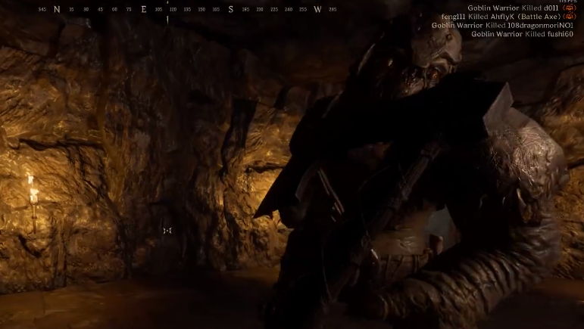The height and width of the screenshot is (329, 584).
Task: Click the North 'N' compass marker
Action: click(x=57, y=10)
